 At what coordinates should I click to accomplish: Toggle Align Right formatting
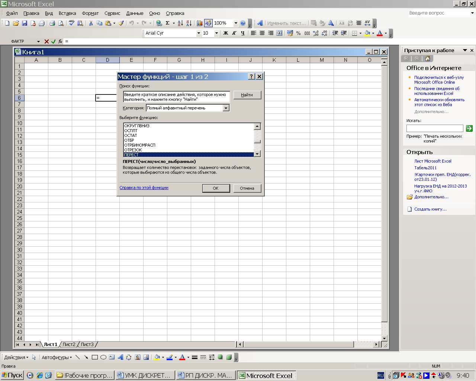(270, 33)
